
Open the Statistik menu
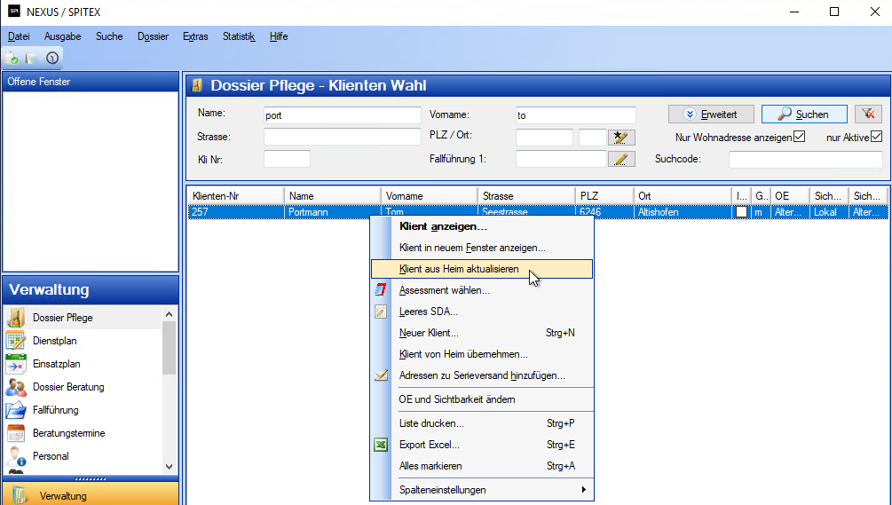click(239, 36)
